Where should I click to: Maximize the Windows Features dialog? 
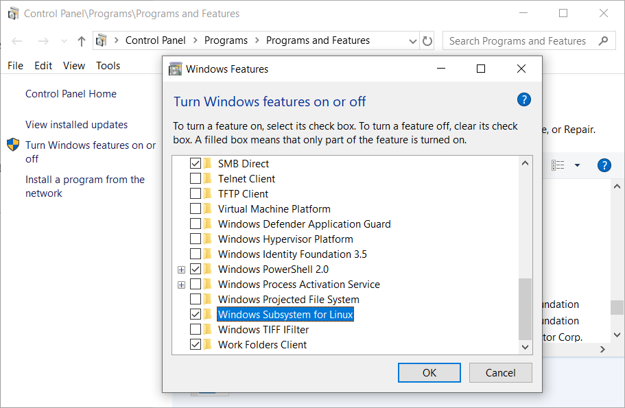click(x=481, y=69)
